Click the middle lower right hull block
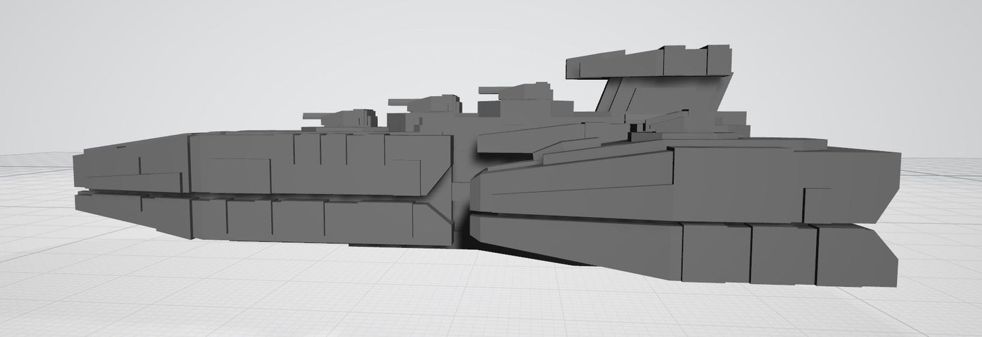982x337 pixels. pyautogui.click(x=783, y=253)
